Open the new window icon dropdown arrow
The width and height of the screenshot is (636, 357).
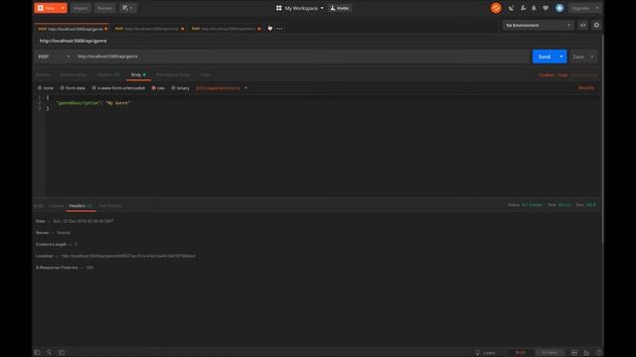point(131,8)
